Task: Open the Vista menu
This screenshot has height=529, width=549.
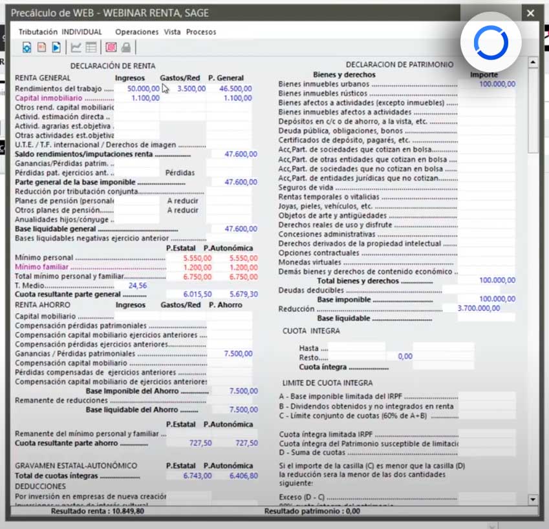Action: tap(172, 32)
